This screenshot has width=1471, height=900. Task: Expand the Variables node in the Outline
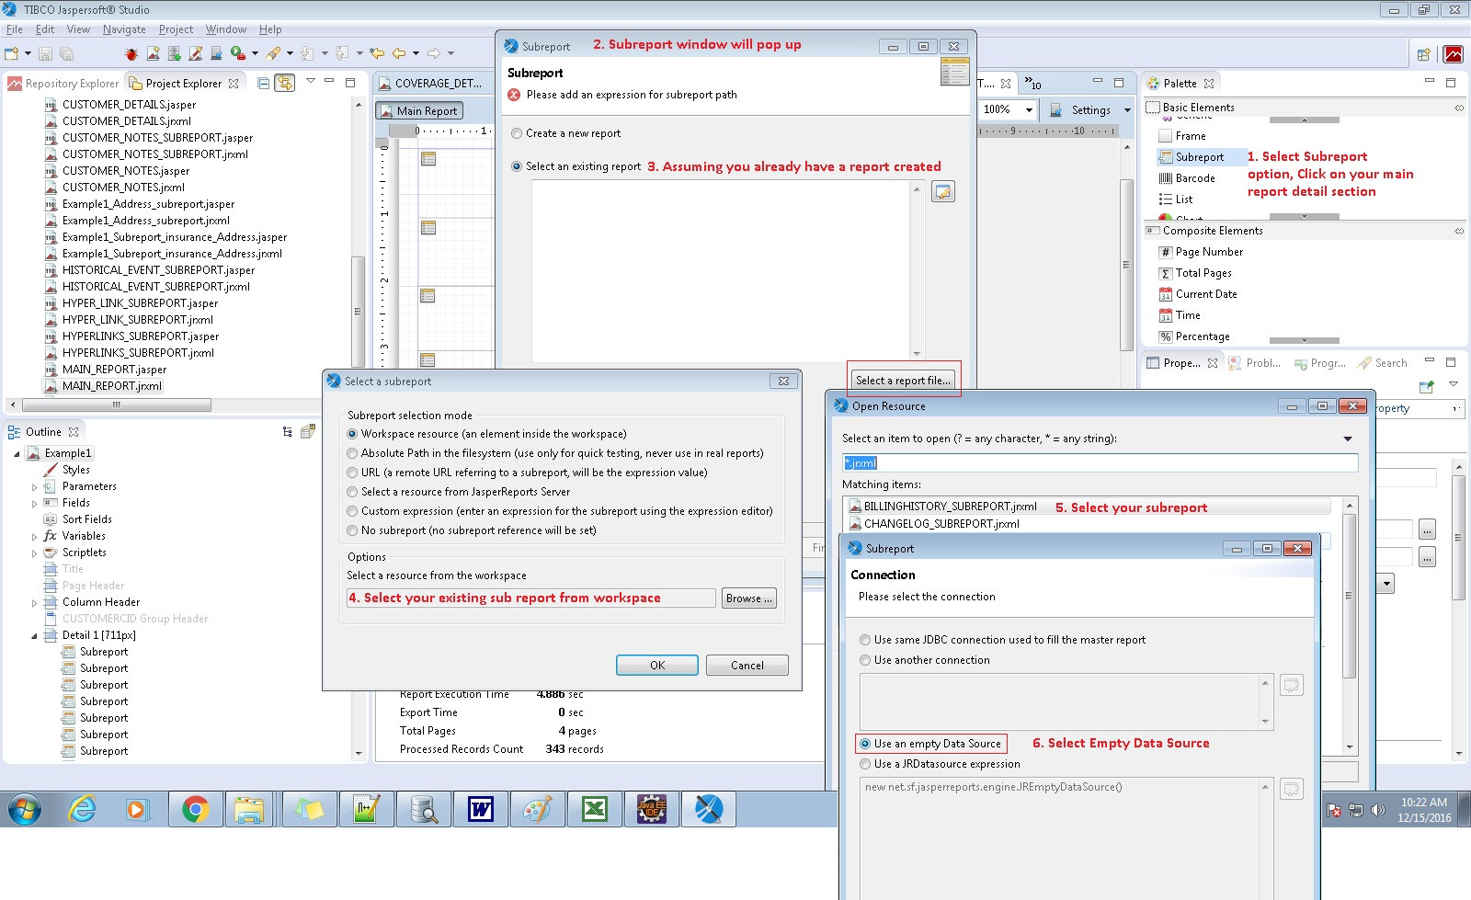(35, 537)
